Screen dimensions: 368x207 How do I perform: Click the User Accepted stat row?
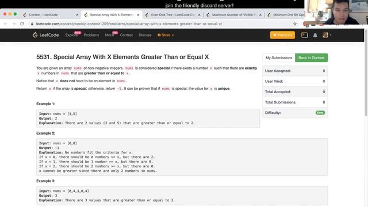295,71
